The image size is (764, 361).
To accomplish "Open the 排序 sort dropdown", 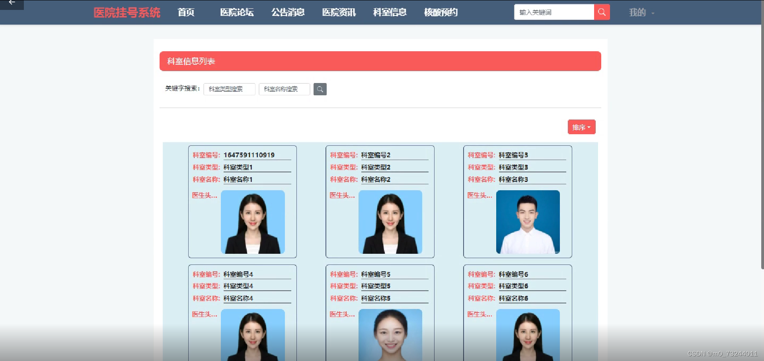I will coord(581,127).
